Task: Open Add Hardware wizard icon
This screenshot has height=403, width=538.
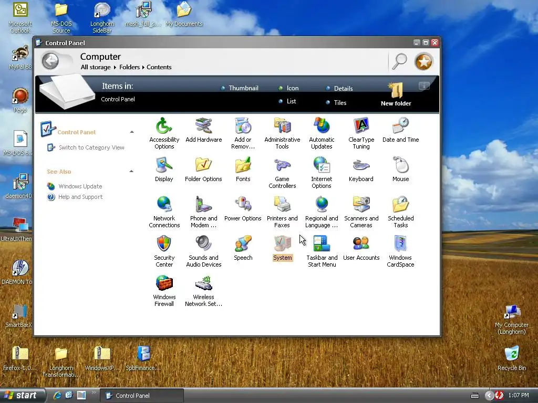Action: click(x=203, y=130)
